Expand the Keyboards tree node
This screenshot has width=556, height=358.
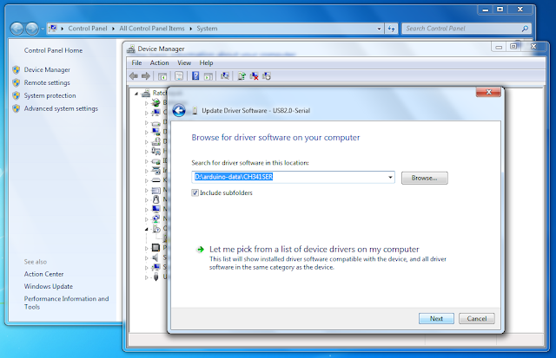[x=146, y=180]
